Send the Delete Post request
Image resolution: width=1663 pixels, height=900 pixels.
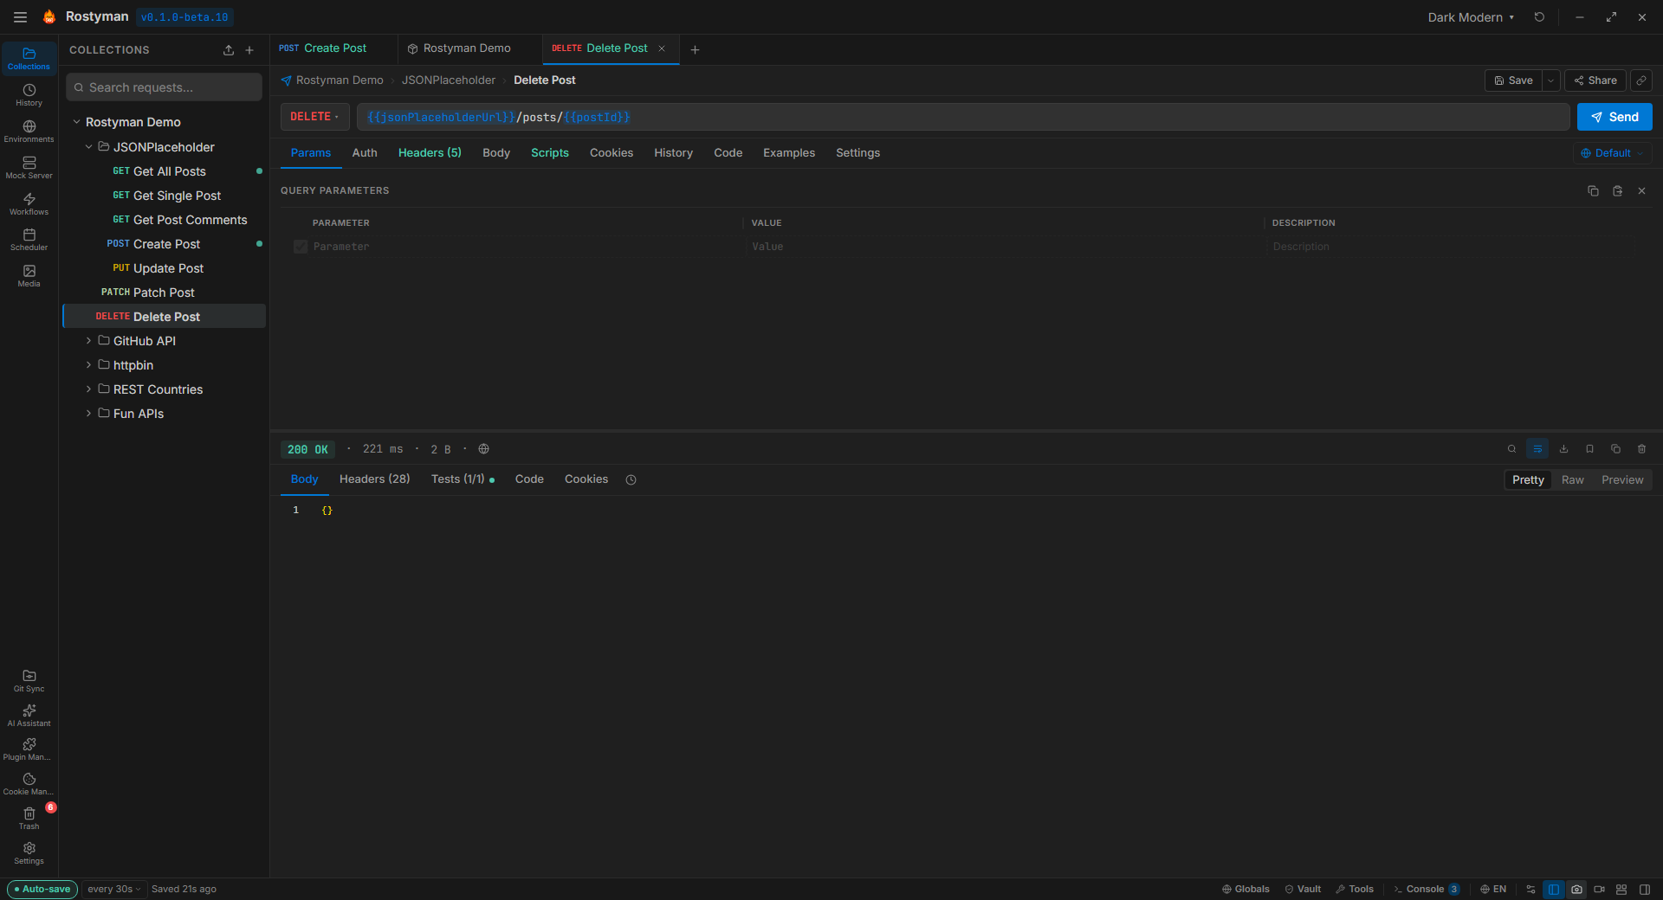point(1614,117)
